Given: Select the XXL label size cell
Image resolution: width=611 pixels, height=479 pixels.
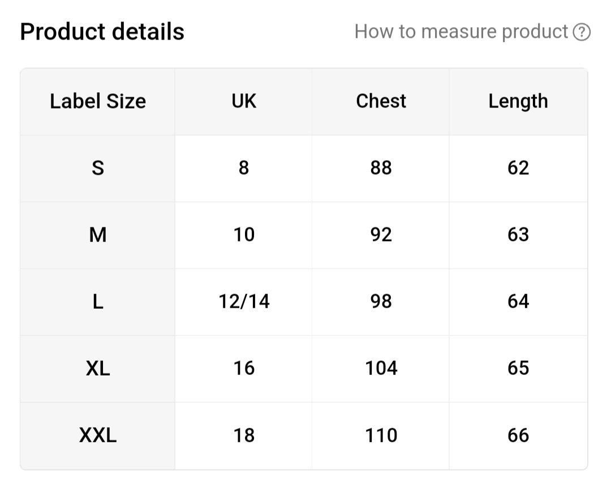Looking at the screenshot, I should click(x=98, y=436).
